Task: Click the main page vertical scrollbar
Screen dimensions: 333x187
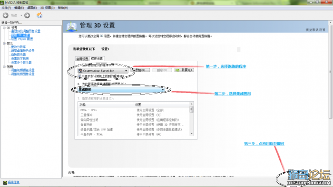Action: coord(331,72)
